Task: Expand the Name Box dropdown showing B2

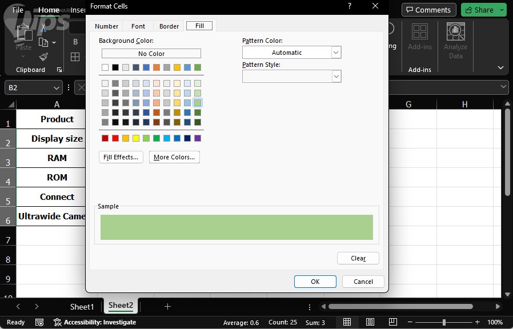Action: point(57,88)
